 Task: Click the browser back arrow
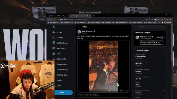49,19
